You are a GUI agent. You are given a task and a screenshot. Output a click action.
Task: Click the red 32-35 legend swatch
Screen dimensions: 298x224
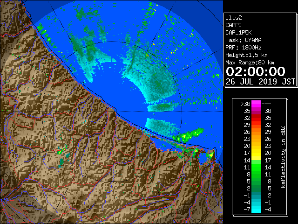[x=256, y=118]
